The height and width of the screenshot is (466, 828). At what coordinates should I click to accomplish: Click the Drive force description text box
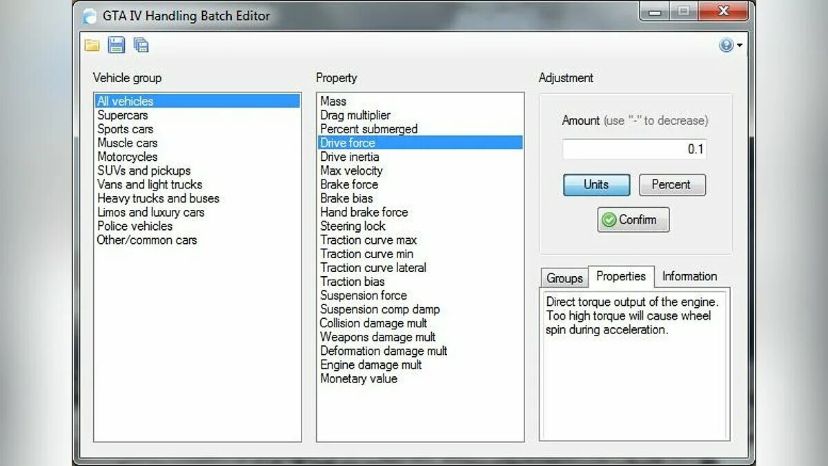pos(634,365)
